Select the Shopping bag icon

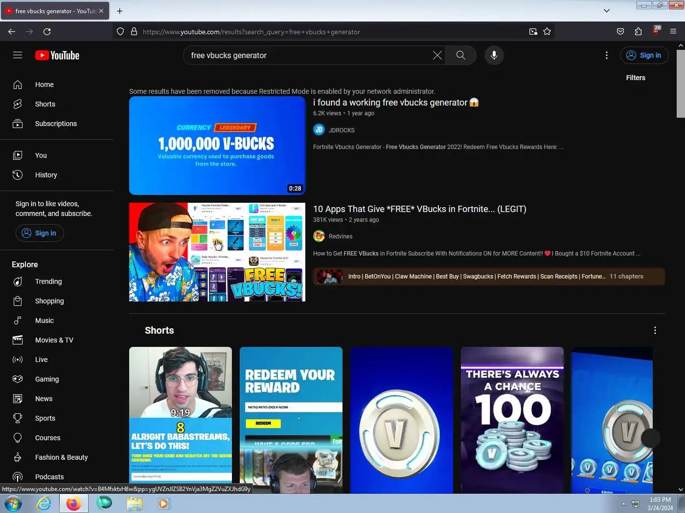pos(18,301)
